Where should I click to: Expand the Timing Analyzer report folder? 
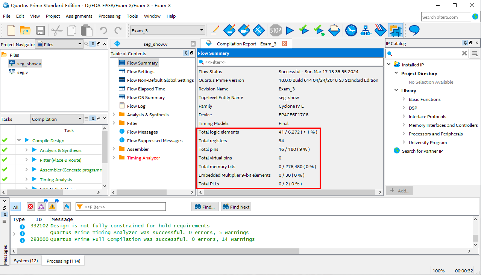click(114, 158)
